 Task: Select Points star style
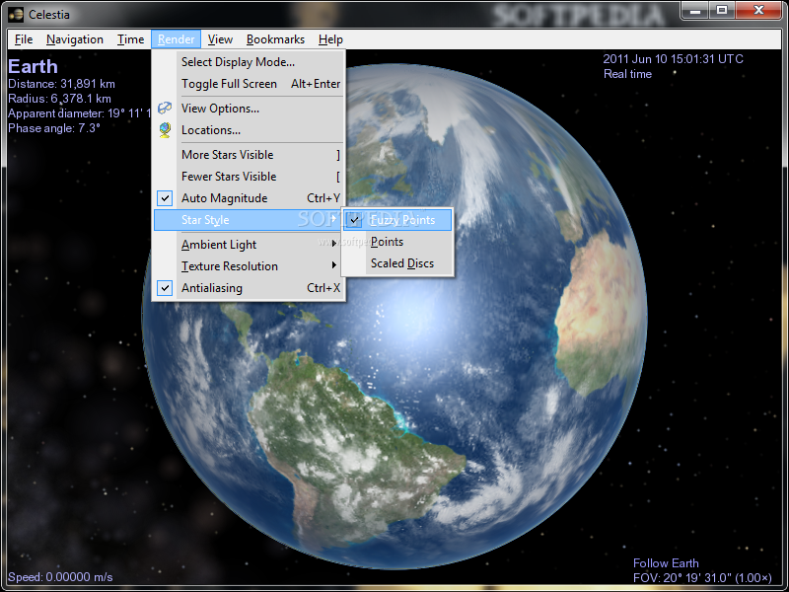(x=397, y=242)
